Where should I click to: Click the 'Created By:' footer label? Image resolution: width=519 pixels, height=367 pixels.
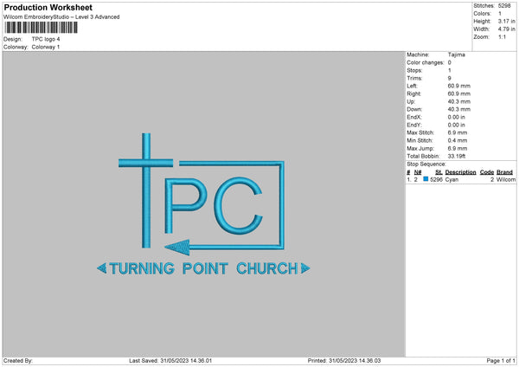(18, 361)
